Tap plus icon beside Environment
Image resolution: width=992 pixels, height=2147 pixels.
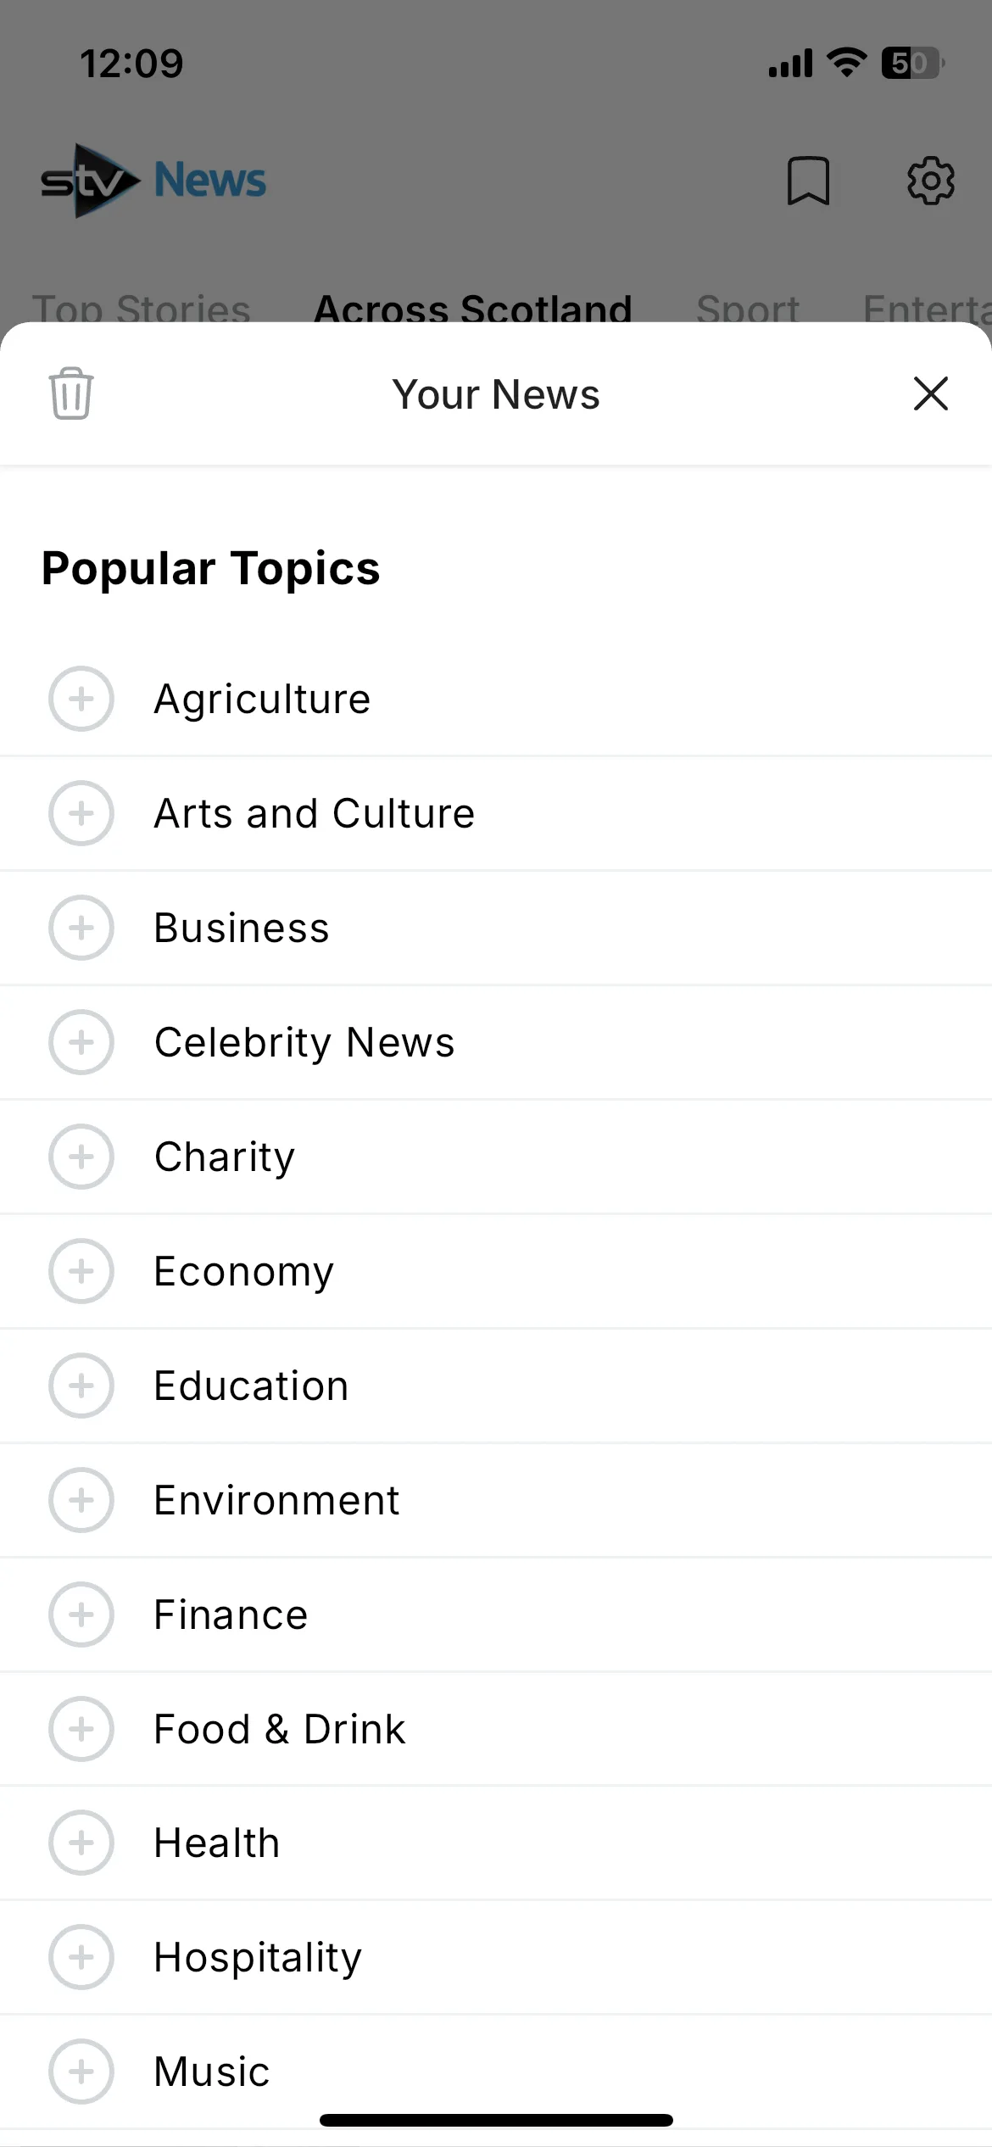(x=81, y=1500)
